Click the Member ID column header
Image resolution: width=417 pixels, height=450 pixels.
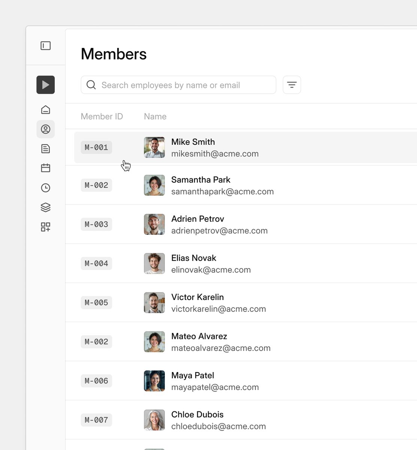pos(102,117)
